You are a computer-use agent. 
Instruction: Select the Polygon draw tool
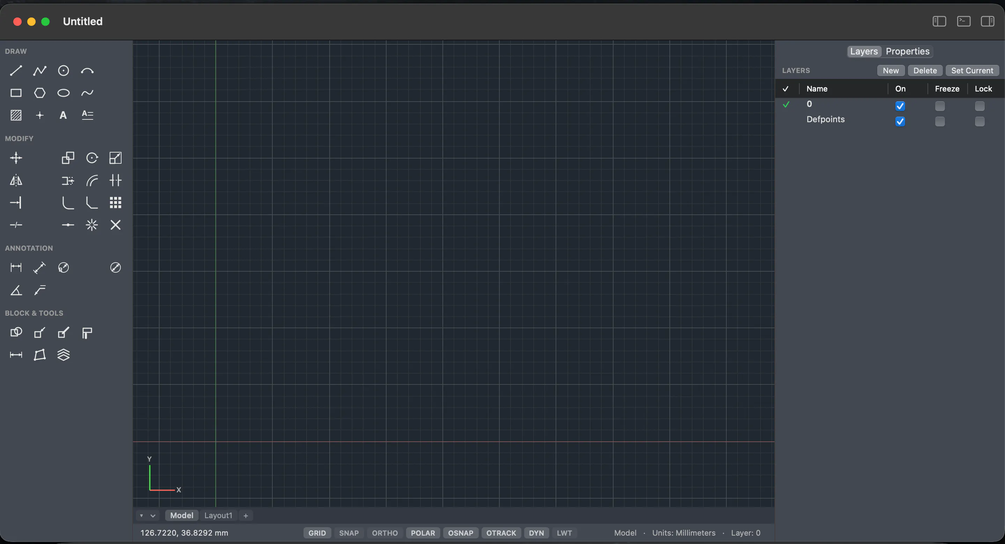point(39,93)
